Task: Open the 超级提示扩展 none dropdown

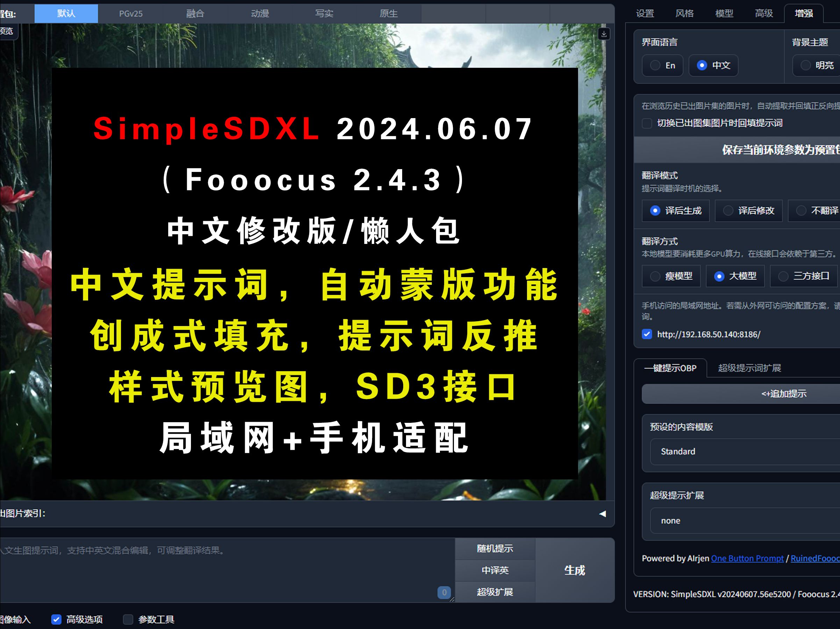Action: coord(745,521)
